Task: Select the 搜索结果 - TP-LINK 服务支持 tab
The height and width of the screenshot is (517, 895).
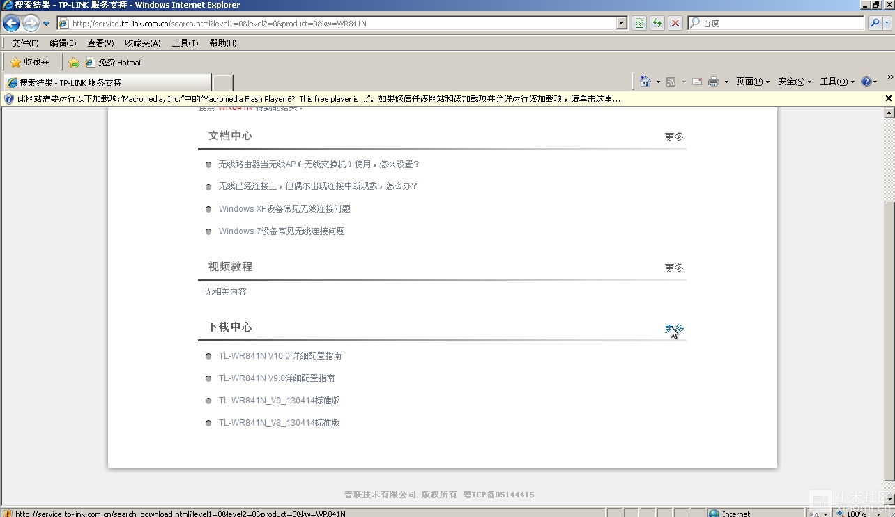Action: pyautogui.click(x=107, y=82)
